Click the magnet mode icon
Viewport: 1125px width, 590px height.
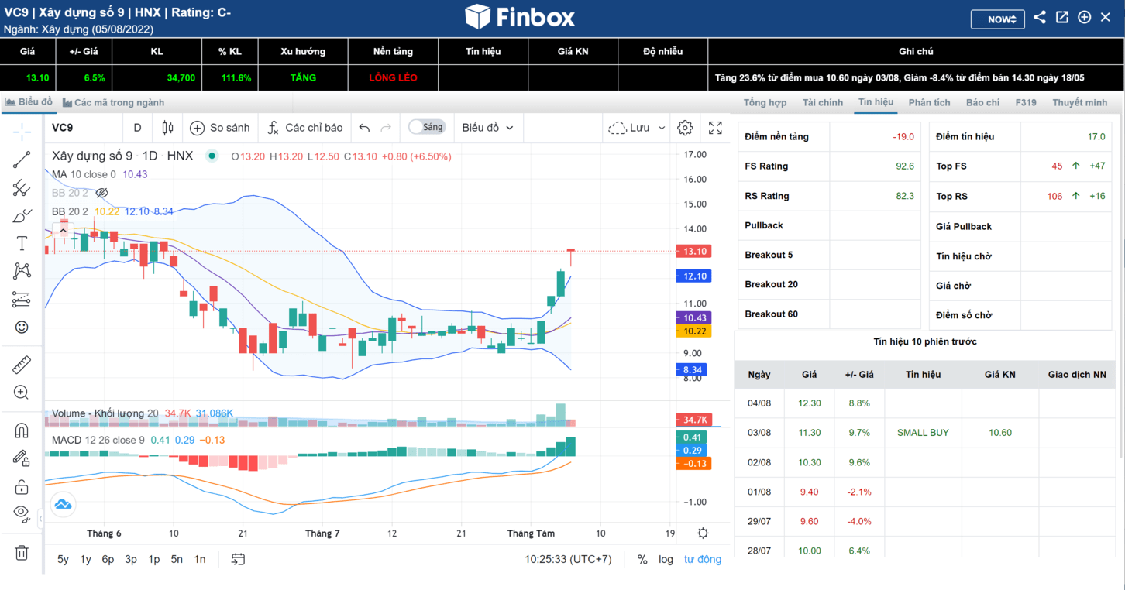[22, 430]
